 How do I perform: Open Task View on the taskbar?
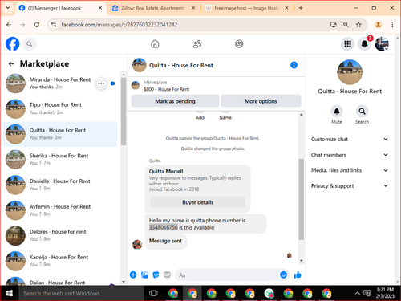153,294
